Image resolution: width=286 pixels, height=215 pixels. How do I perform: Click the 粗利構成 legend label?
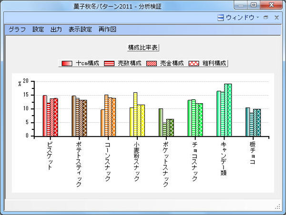tap(214, 63)
